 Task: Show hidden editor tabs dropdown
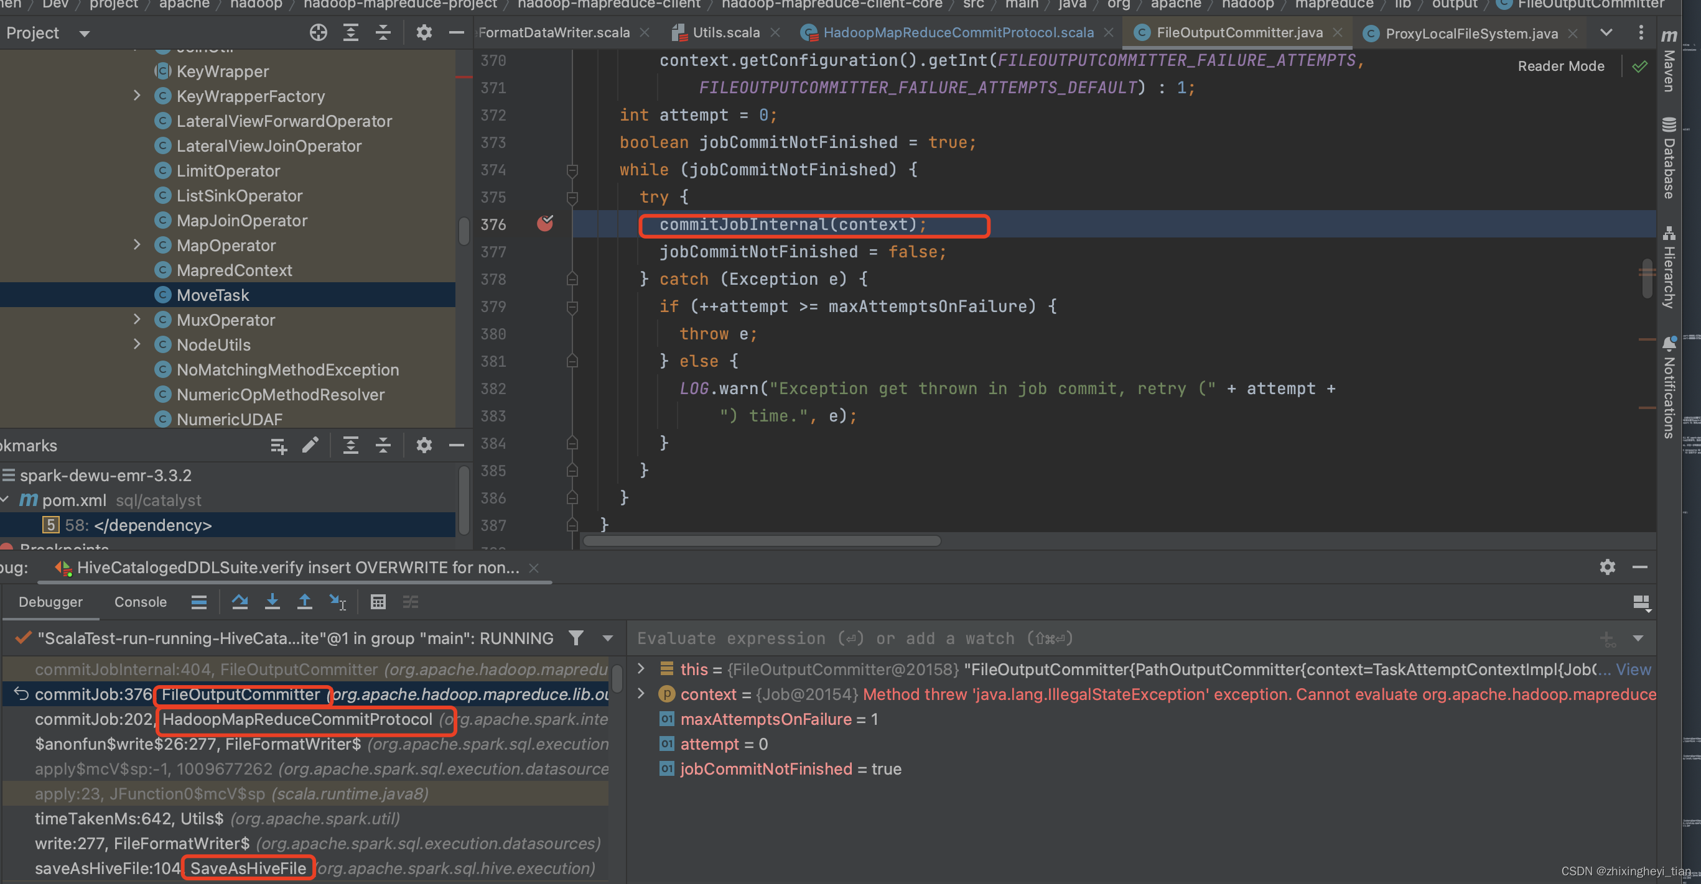pos(1606,32)
